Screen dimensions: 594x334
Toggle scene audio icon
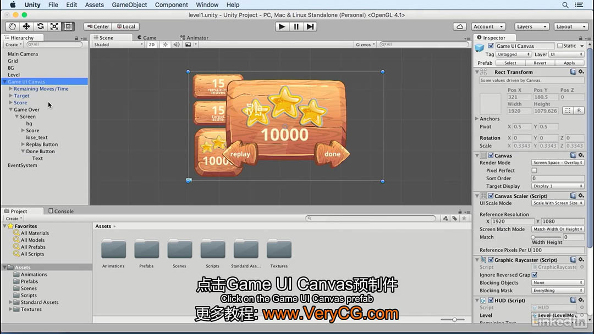[176, 44]
